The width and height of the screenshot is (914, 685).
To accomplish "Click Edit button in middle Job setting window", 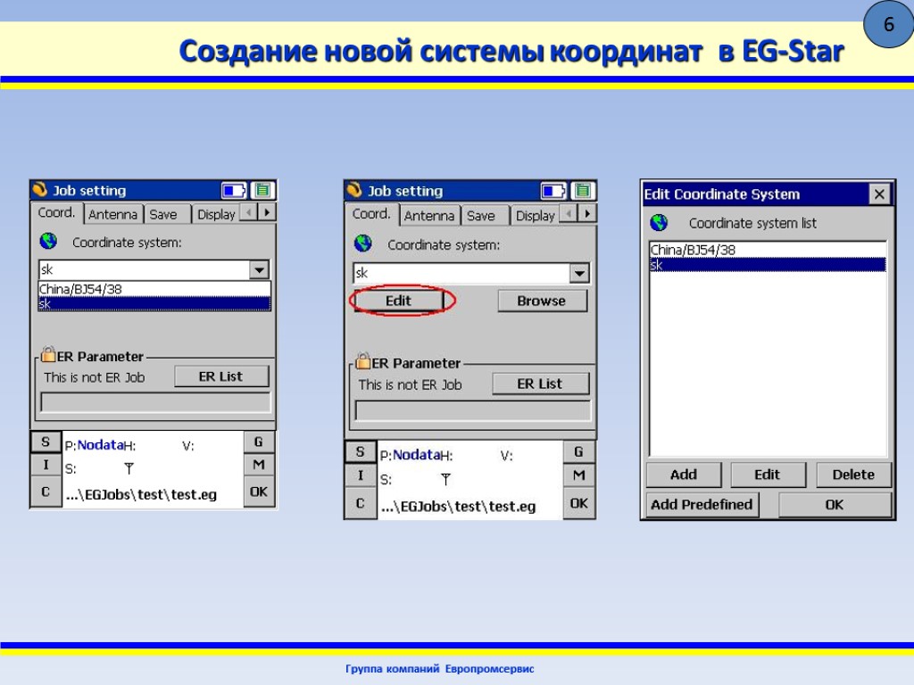I will [399, 301].
